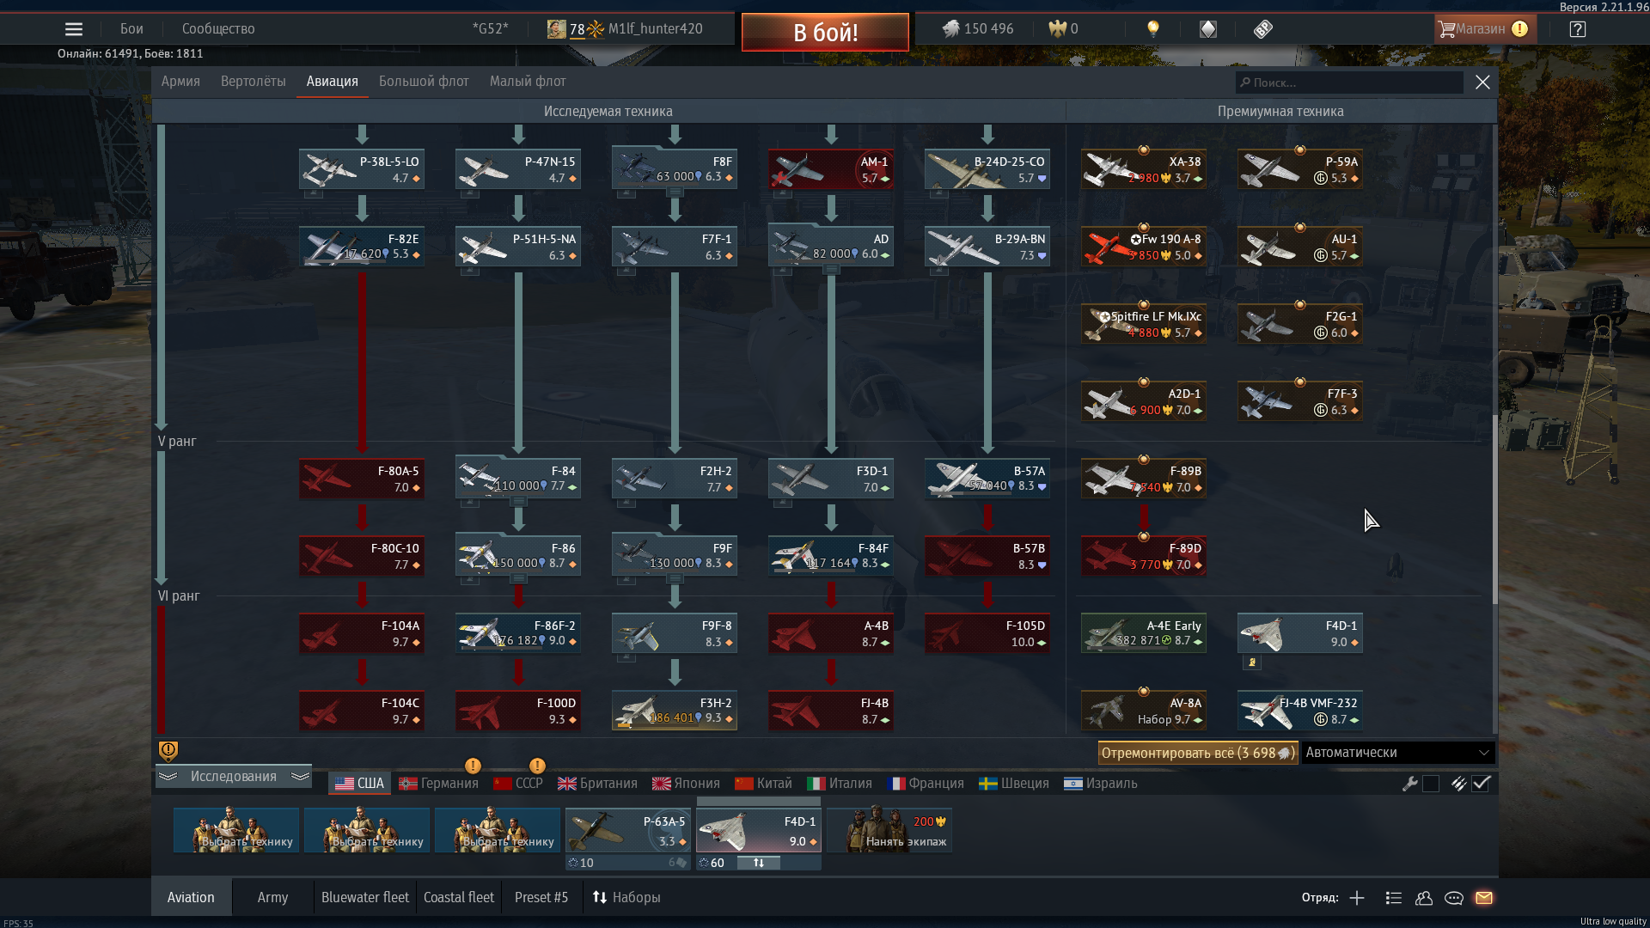Select the Швеция nation tab
Image resolution: width=1650 pixels, height=928 pixels.
tap(1014, 784)
